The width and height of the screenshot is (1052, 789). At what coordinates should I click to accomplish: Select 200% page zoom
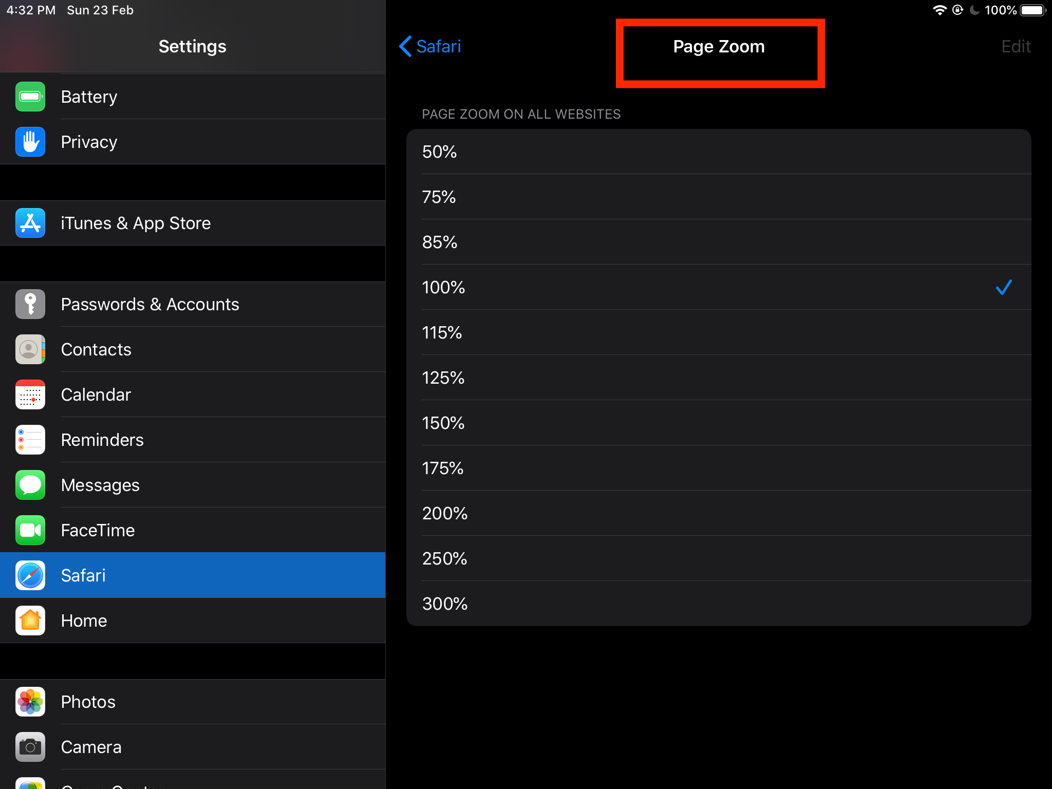(719, 513)
